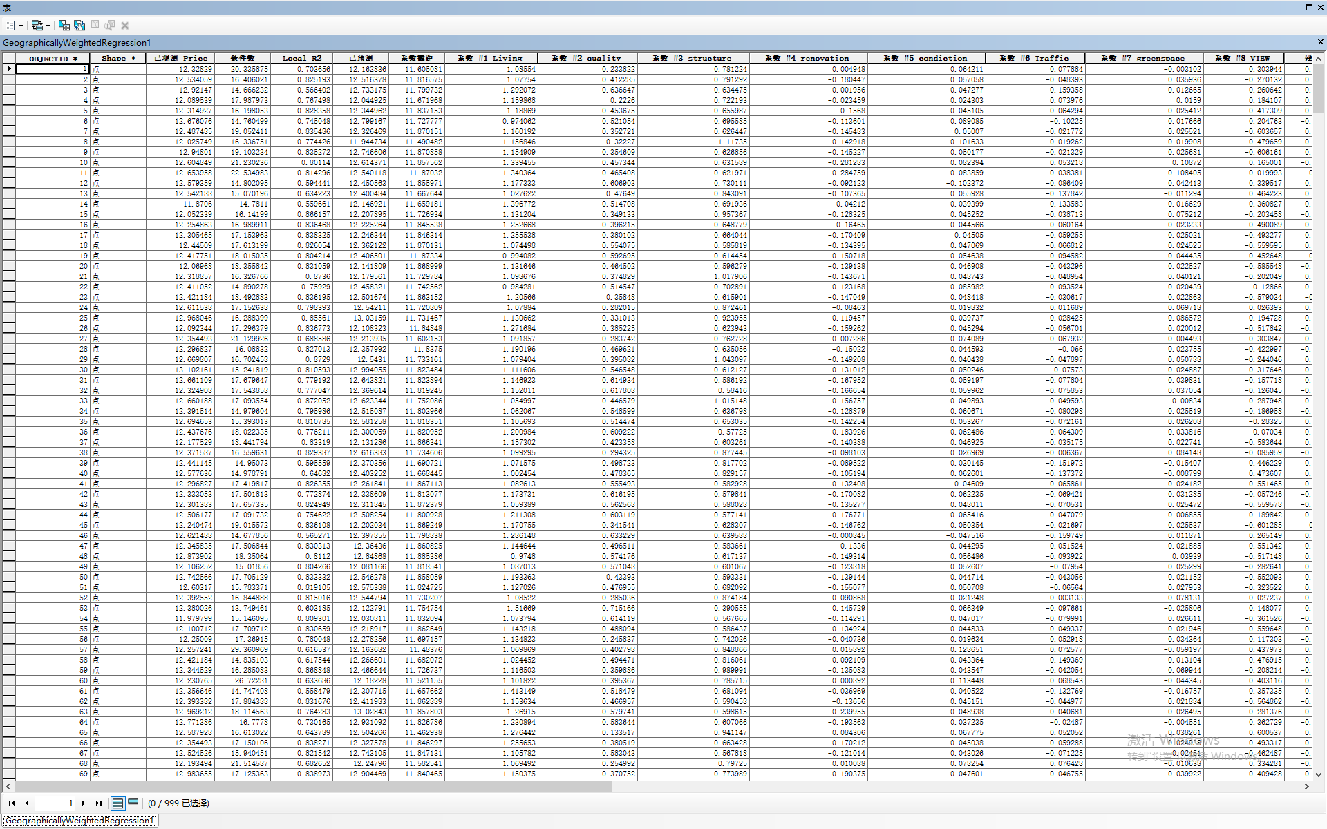Viewport: 1327px width, 829px height.
Task: Go to the first record
Action: coord(12,803)
